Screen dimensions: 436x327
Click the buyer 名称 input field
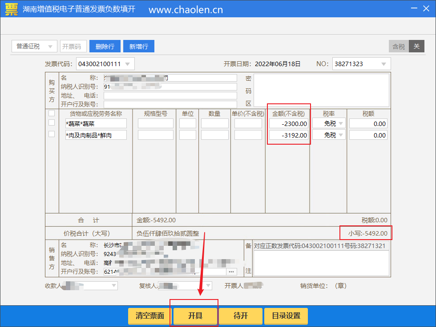click(170, 78)
